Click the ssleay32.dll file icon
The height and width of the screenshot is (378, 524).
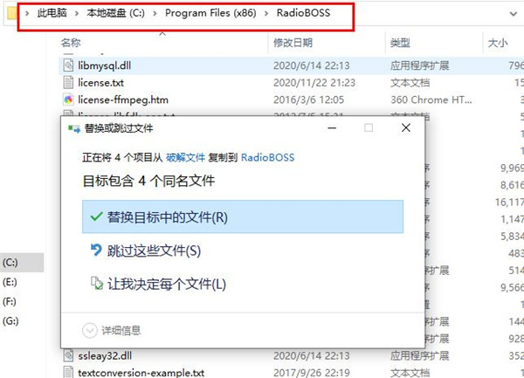click(x=68, y=355)
